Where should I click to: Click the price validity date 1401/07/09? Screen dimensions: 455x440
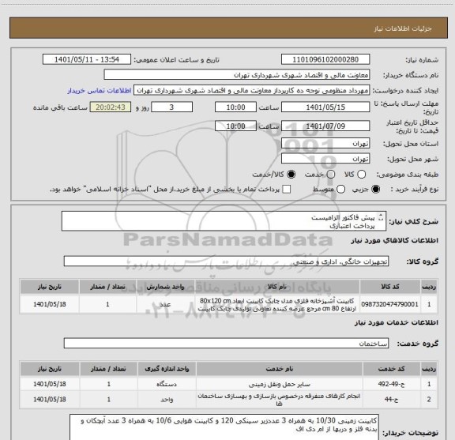[x=325, y=126]
